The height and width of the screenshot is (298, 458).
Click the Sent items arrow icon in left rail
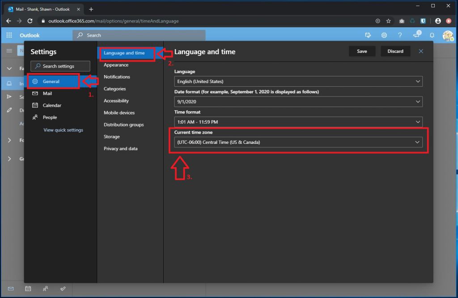pyautogui.click(x=9, y=97)
